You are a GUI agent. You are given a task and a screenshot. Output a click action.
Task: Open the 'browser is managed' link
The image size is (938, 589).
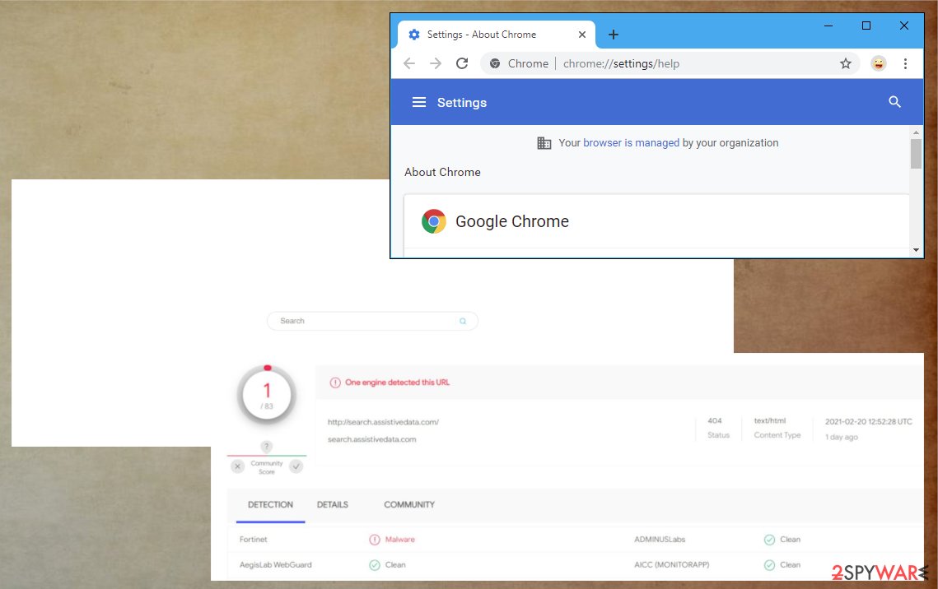click(x=631, y=143)
